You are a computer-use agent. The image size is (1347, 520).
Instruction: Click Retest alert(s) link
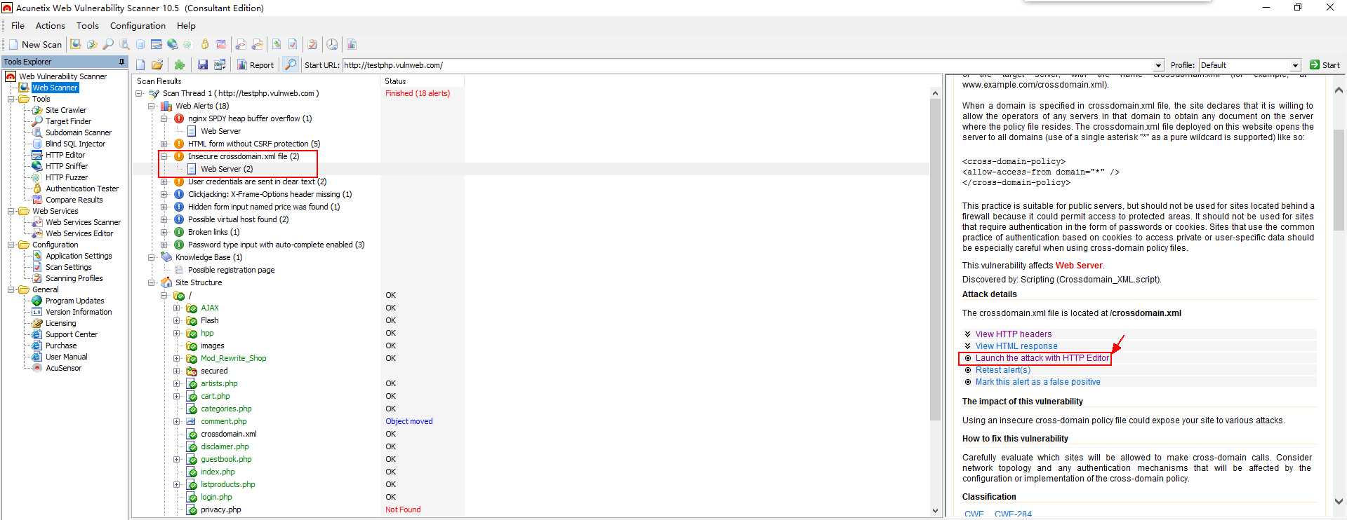(1002, 370)
